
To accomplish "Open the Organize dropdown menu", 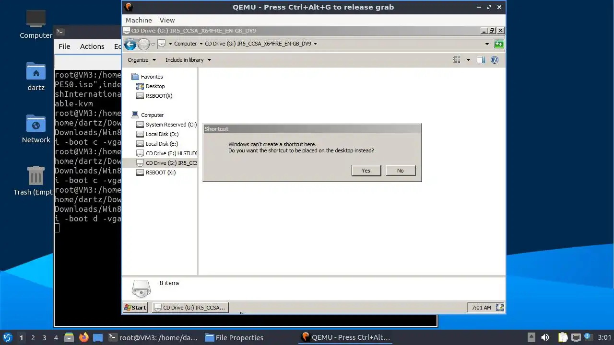I will [142, 60].
